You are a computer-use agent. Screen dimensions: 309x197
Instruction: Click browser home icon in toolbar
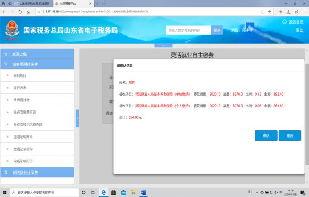click(28, 12)
